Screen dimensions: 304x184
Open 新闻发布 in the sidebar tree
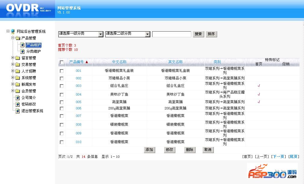(29, 84)
